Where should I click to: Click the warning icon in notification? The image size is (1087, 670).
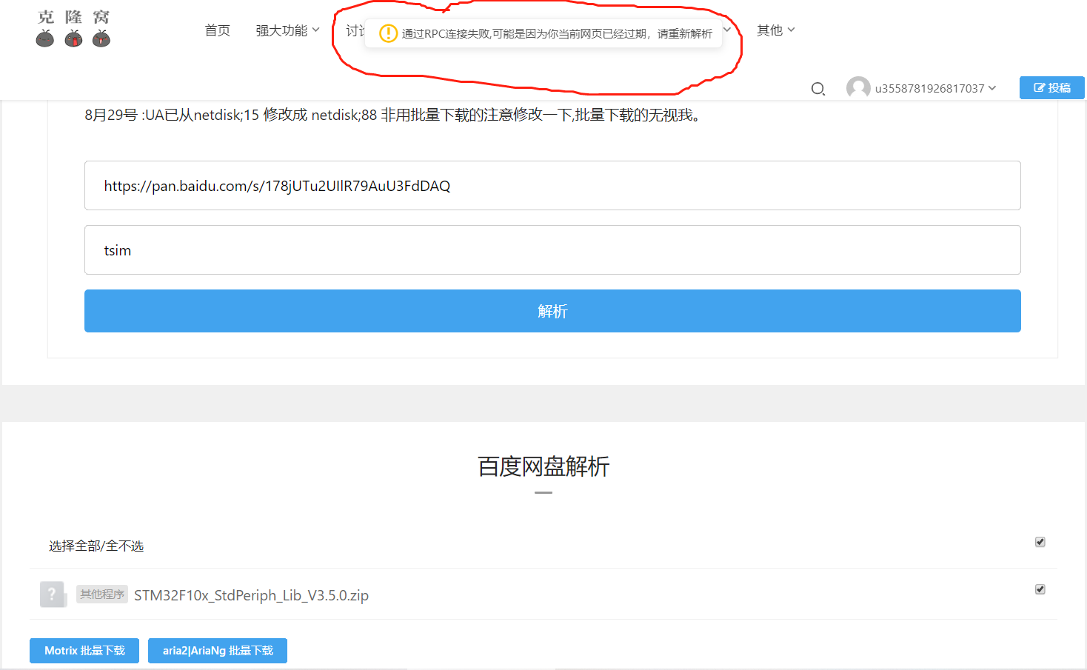388,33
